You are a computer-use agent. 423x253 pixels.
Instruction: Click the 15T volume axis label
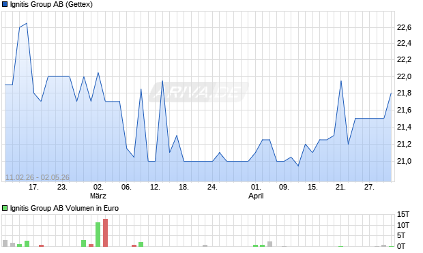pos(403,215)
